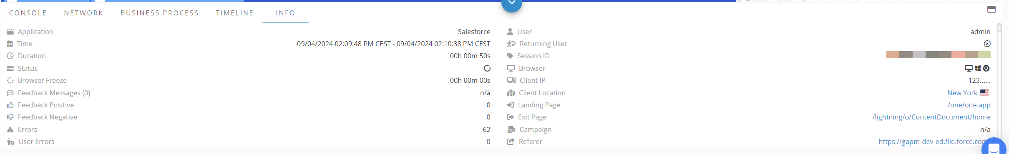1009x154 pixels.
Task: Open the Business Process tab
Action: [160, 13]
